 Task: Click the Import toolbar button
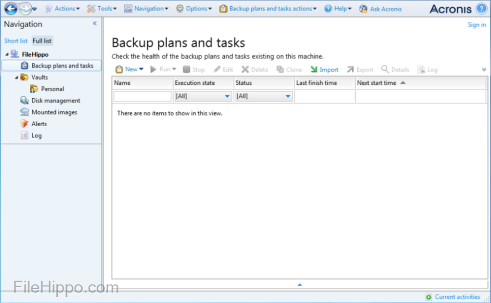(x=324, y=69)
